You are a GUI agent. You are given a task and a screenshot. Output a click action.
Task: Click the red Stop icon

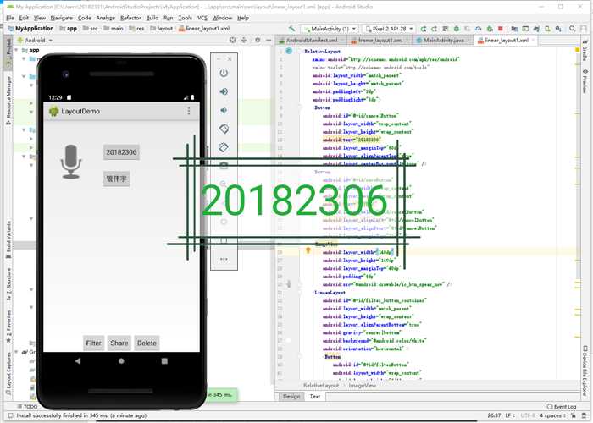click(x=501, y=29)
